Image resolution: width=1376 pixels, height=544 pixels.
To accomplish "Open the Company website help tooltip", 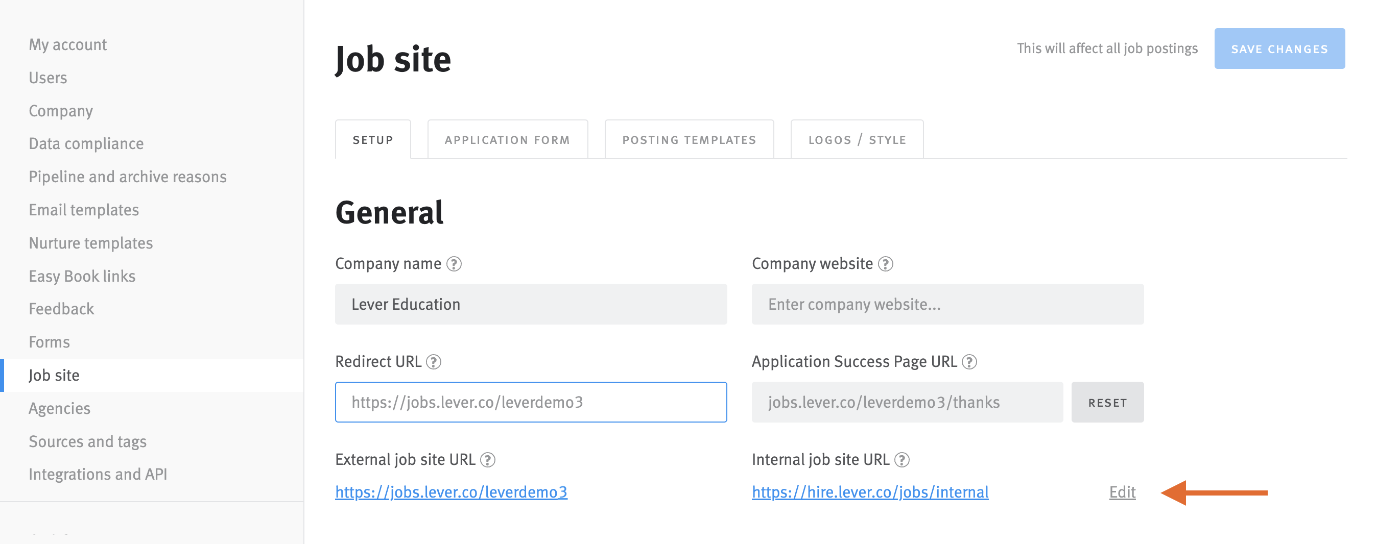I will 886,263.
